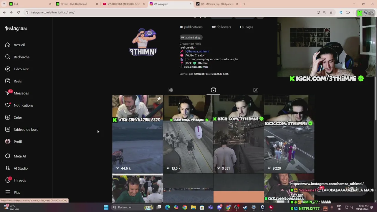Open the taskbar volume icon
Viewport: 377px width, 212px height.
[x=351, y=207]
